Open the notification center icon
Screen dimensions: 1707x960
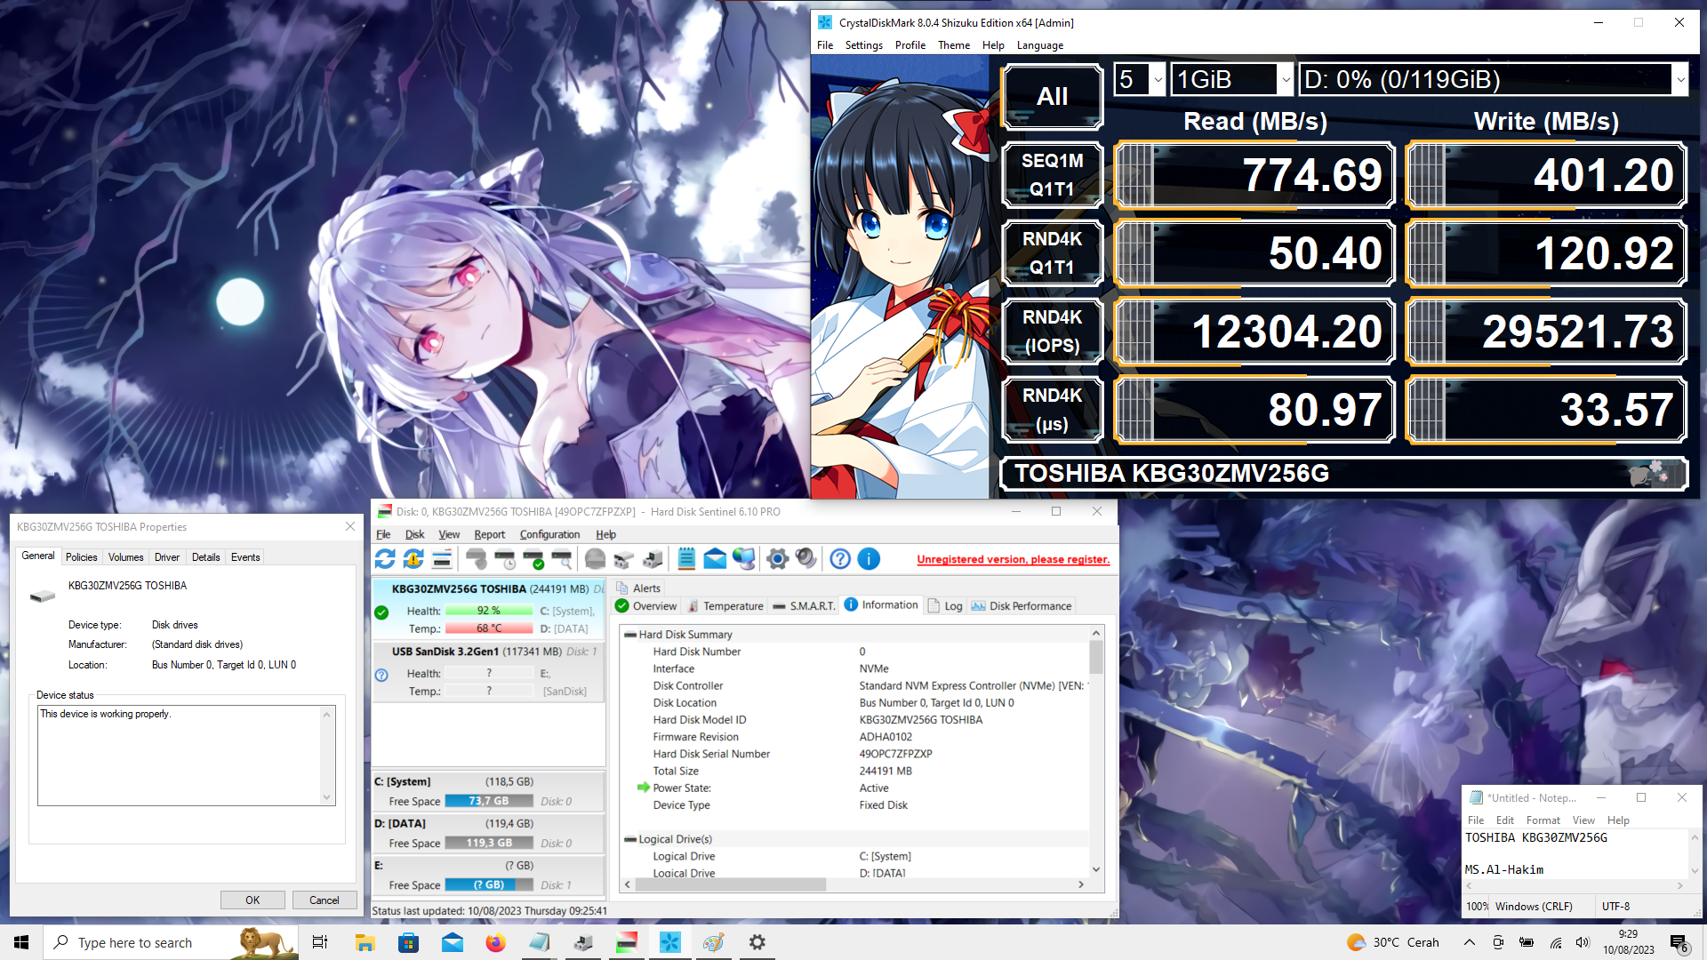pyautogui.click(x=1679, y=943)
